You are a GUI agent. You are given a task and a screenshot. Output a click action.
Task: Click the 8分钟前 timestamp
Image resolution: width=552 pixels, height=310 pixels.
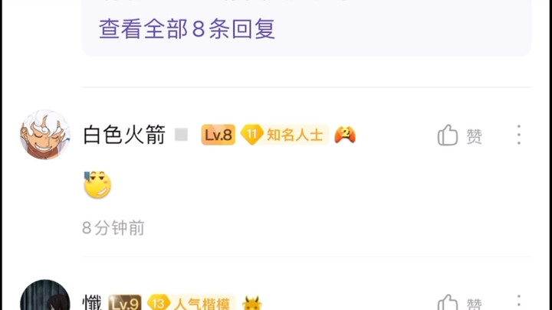click(x=113, y=228)
